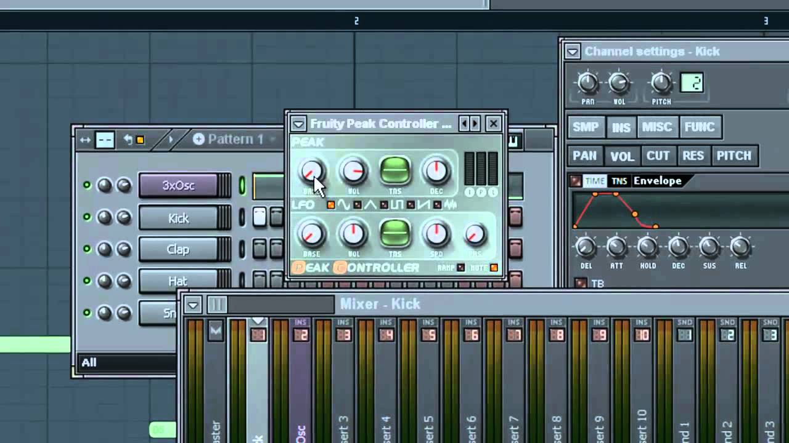Click the channel PAN knob in Channel settings
The width and height of the screenshot is (789, 443).
click(587, 83)
